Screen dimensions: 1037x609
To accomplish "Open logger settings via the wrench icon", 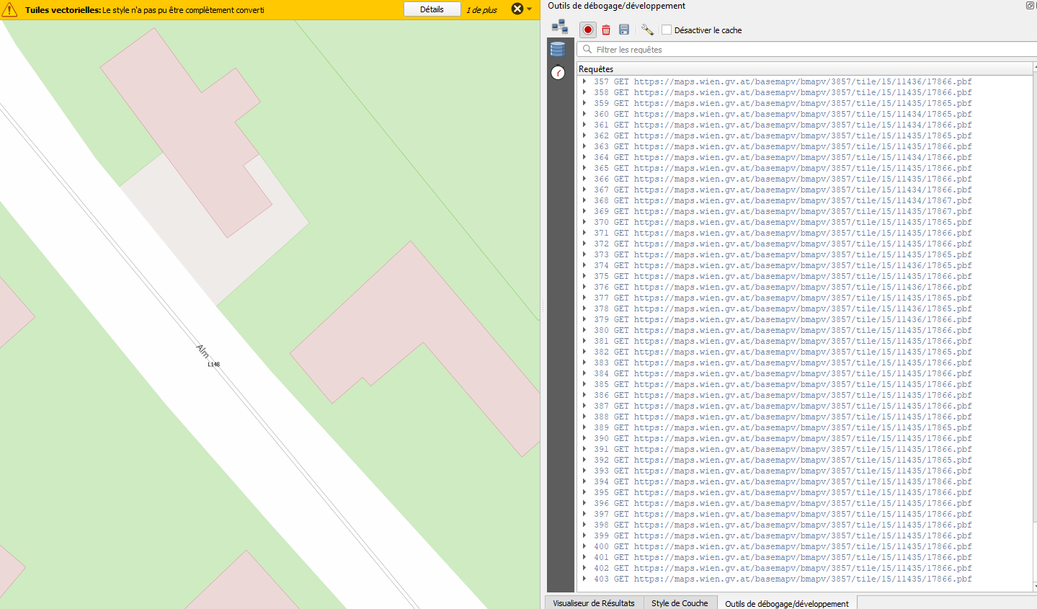I will (x=647, y=30).
